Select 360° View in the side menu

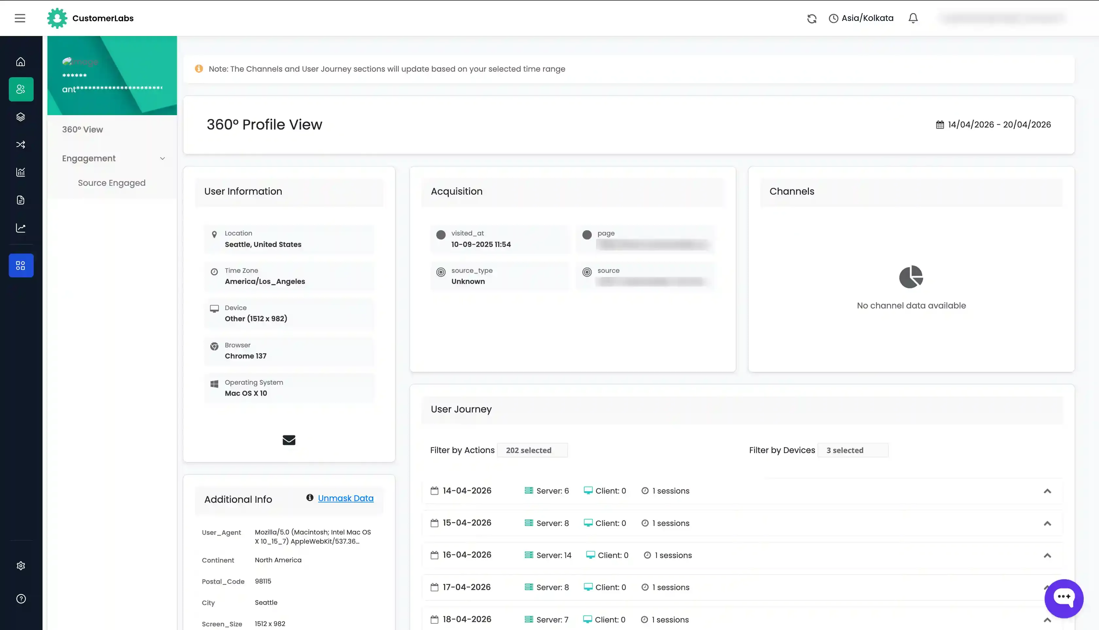point(82,130)
